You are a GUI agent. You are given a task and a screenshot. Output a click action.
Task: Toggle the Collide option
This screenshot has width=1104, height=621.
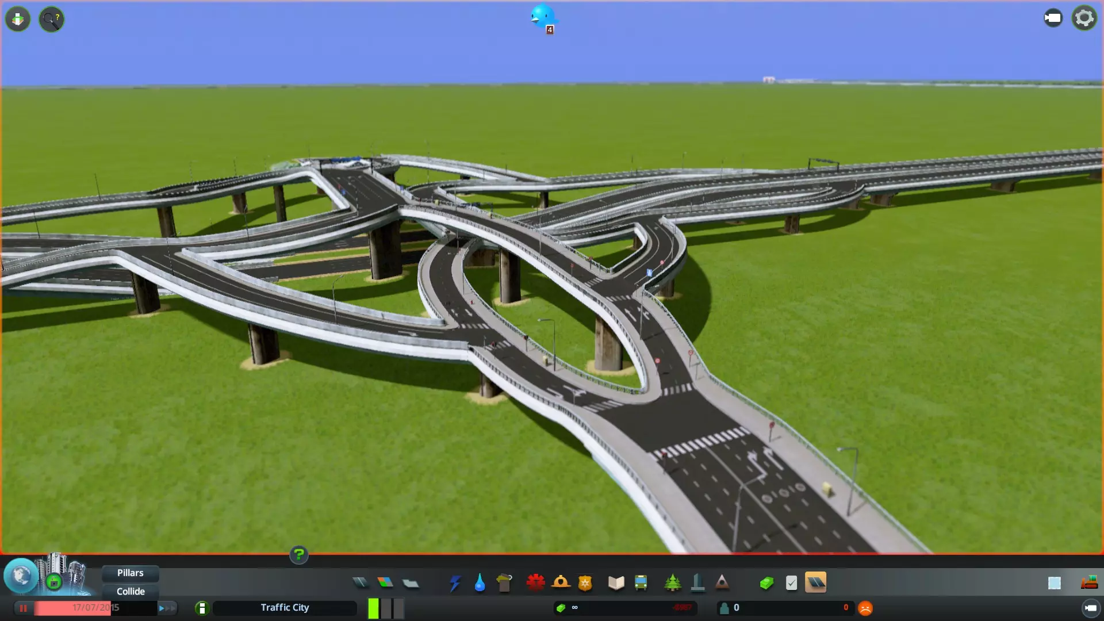pos(131,591)
